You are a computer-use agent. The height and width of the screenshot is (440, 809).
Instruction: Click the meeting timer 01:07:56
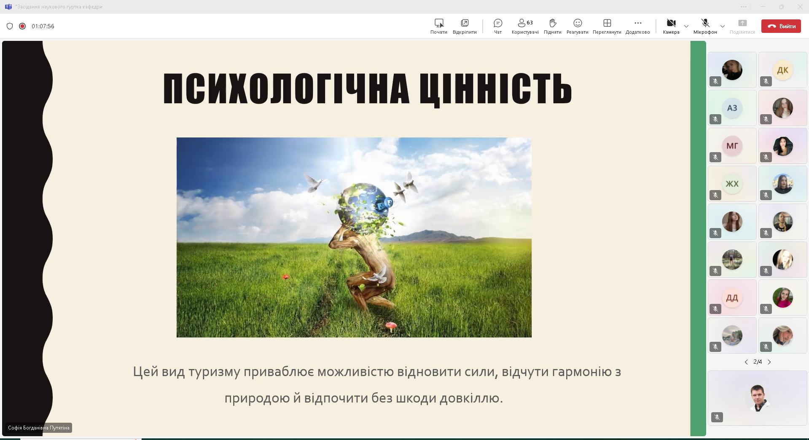pyautogui.click(x=43, y=26)
